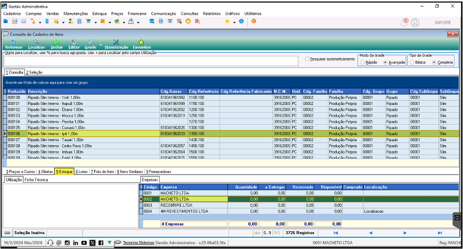This screenshot has height=249, width=463.
Task: Click the headset support icon in status bar
Action: pos(50,243)
